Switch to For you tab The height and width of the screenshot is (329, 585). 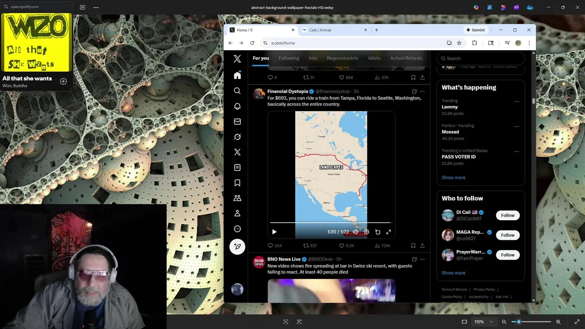pyautogui.click(x=261, y=58)
